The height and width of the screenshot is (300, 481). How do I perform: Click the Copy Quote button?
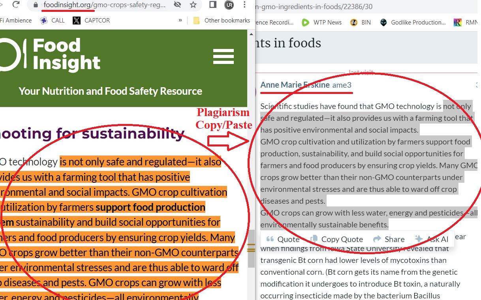click(x=336, y=239)
